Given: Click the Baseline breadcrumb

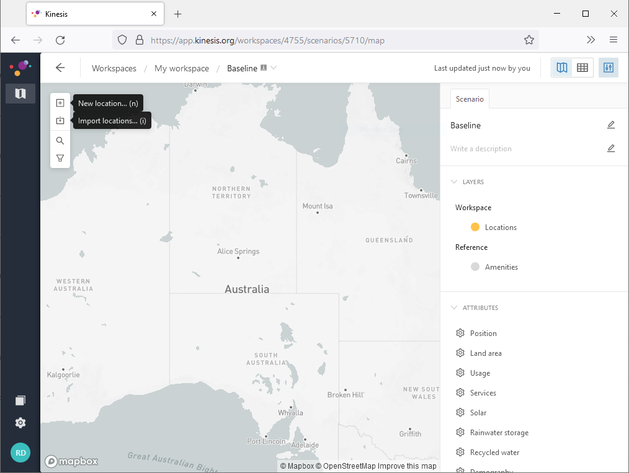Looking at the screenshot, I should [x=242, y=68].
